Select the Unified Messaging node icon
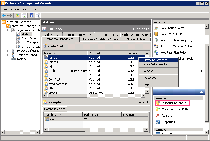The width and height of the screenshot is (210, 141). point(18,47)
